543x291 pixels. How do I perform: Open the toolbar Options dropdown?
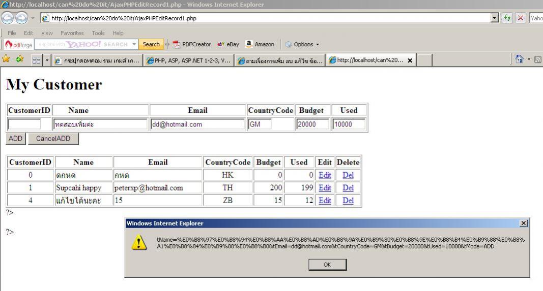(x=302, y=44)
